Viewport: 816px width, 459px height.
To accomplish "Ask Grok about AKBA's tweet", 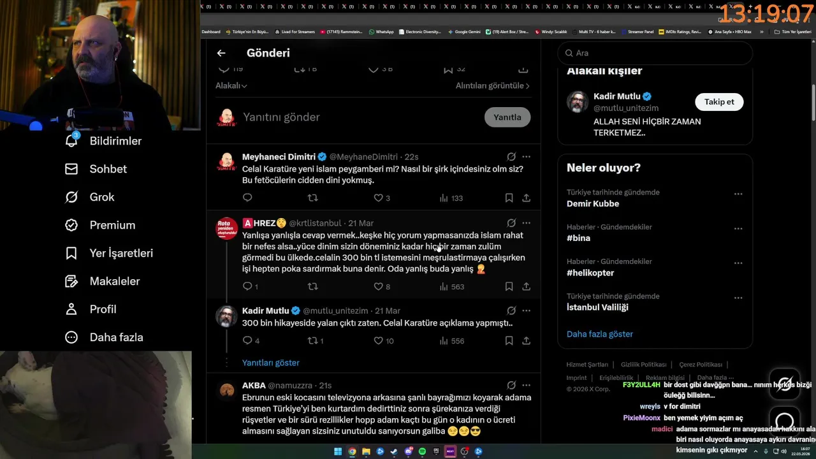I will [511, 386].
